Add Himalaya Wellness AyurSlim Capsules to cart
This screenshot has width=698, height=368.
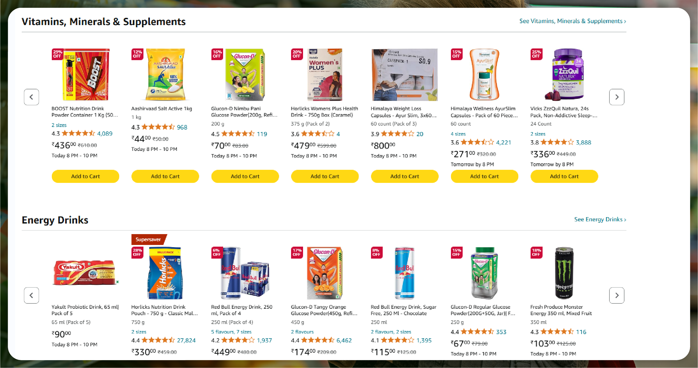484,176
